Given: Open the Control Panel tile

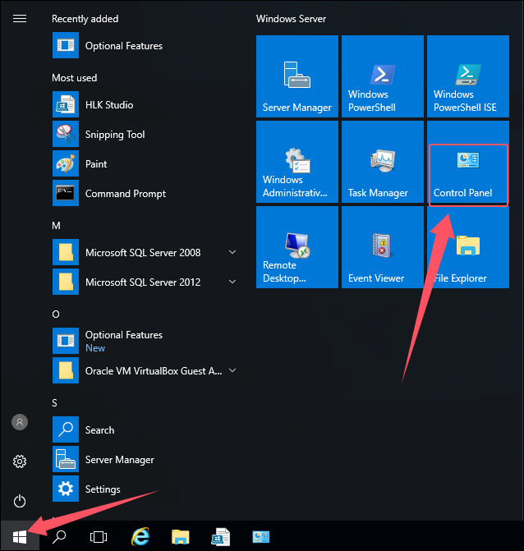Looking at the screenshot, I should tap(468, 162).
